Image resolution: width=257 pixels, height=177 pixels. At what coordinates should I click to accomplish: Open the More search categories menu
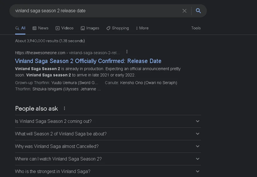(x=142, y=28)
